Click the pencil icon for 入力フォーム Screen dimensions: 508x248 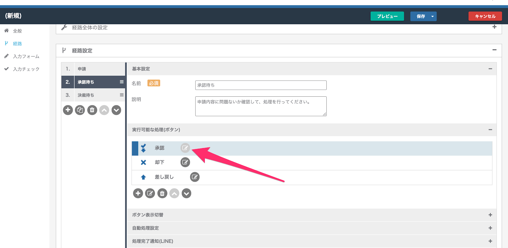6,56
